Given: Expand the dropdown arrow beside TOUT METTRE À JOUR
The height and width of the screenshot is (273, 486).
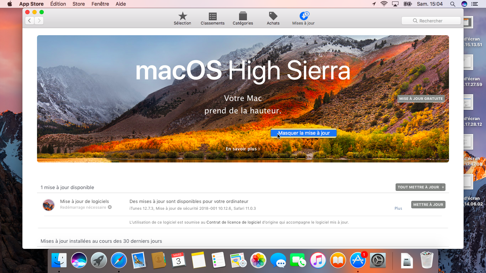Looking at the screenshot, I should point(443,187).
